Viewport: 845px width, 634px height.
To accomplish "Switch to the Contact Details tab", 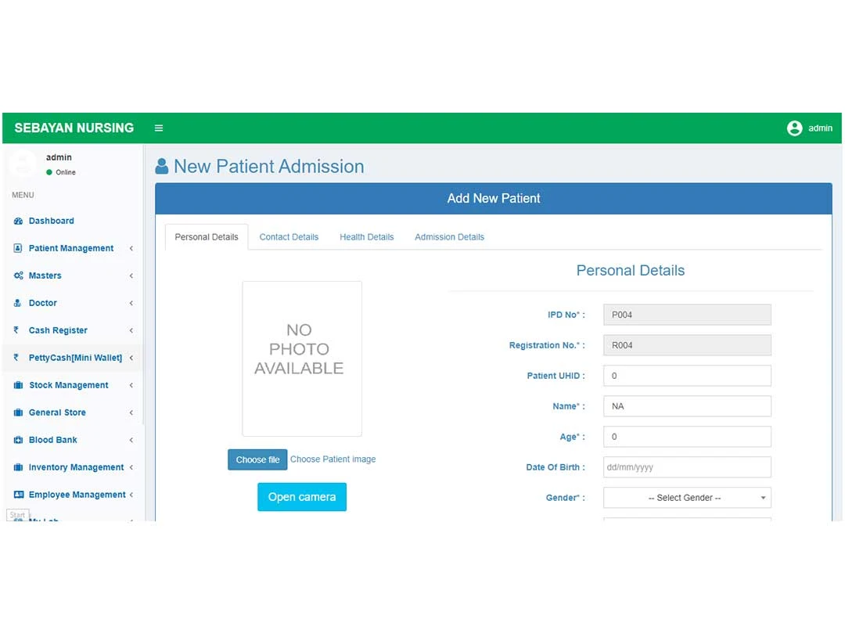I will point(289,236).
